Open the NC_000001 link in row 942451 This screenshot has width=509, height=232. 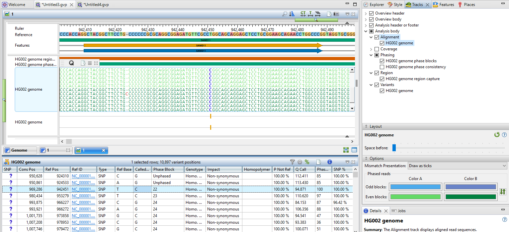click(83, 189)
